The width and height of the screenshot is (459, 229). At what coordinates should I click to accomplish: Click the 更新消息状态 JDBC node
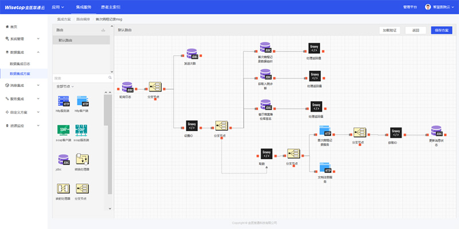coord(437,131)
